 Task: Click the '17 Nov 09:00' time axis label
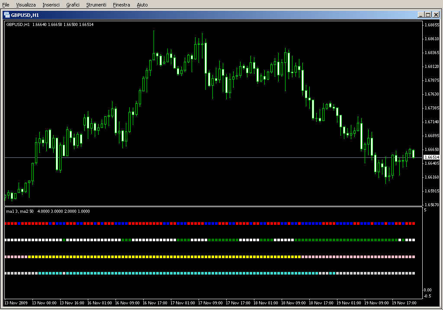pos(212,303)
